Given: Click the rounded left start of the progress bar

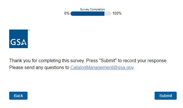Looking at the screenshot, I should pos(72,14).
